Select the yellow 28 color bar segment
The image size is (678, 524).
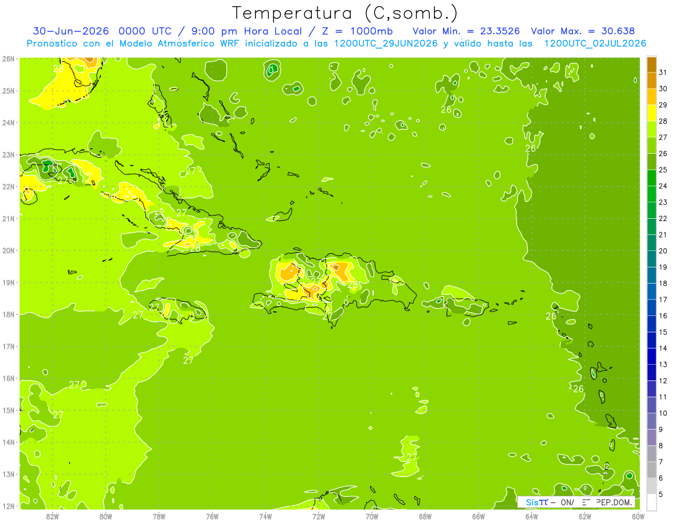coord(651,113)
